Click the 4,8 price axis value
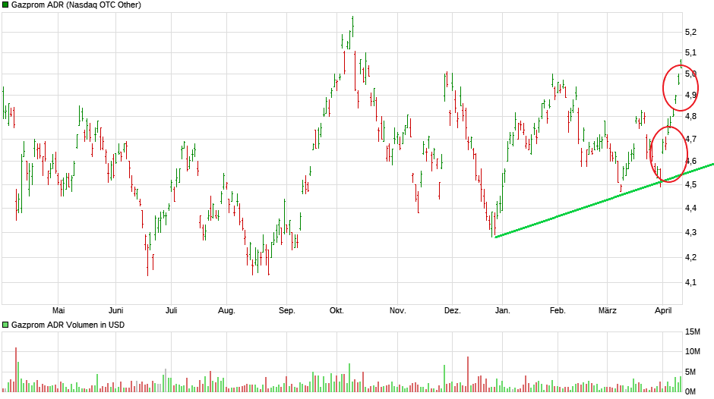This screenshot has height=399, width=714. coord(690,117)
